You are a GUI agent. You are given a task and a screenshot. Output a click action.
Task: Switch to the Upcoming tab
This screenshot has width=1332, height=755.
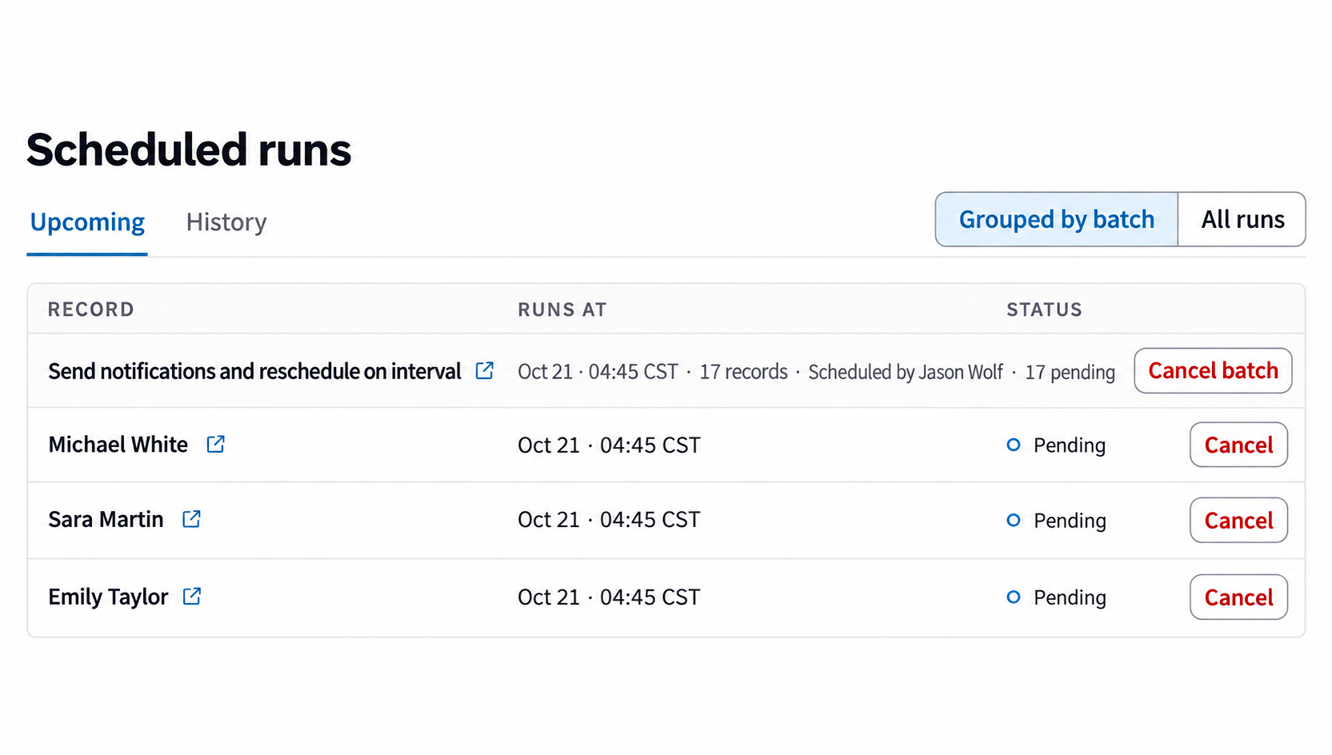(87, 222)
